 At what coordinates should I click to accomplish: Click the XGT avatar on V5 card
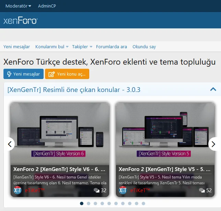pos(123,190)
